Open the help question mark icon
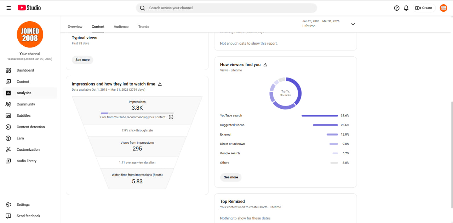 (397, 8)
